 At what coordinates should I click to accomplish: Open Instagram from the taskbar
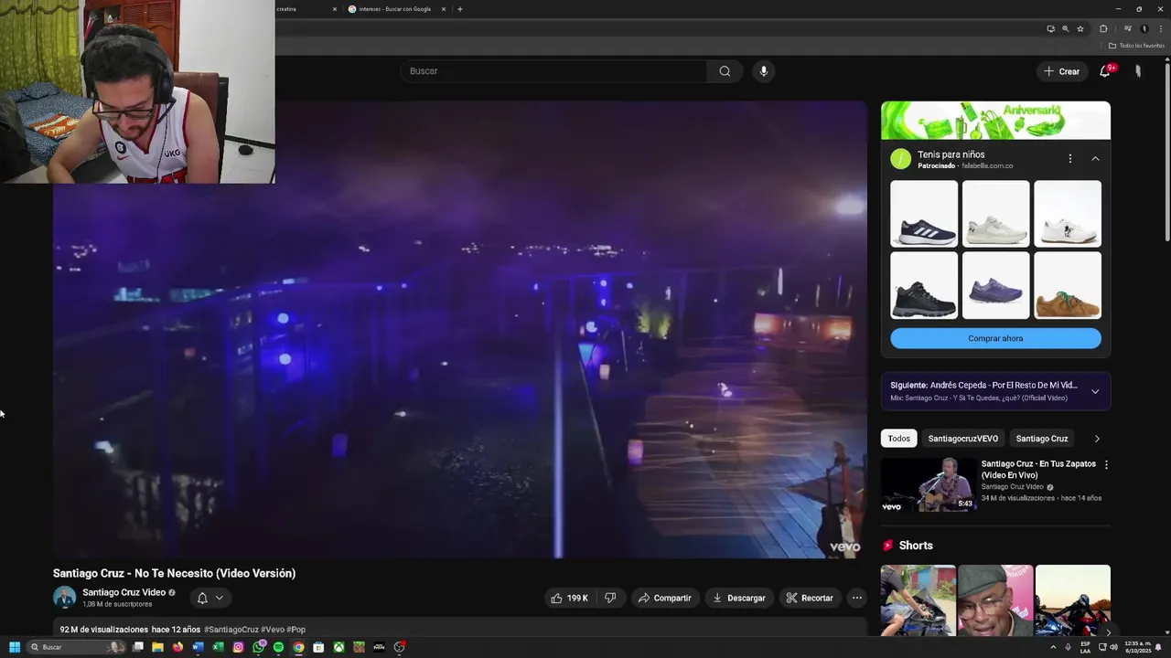[x=238, y=647]
